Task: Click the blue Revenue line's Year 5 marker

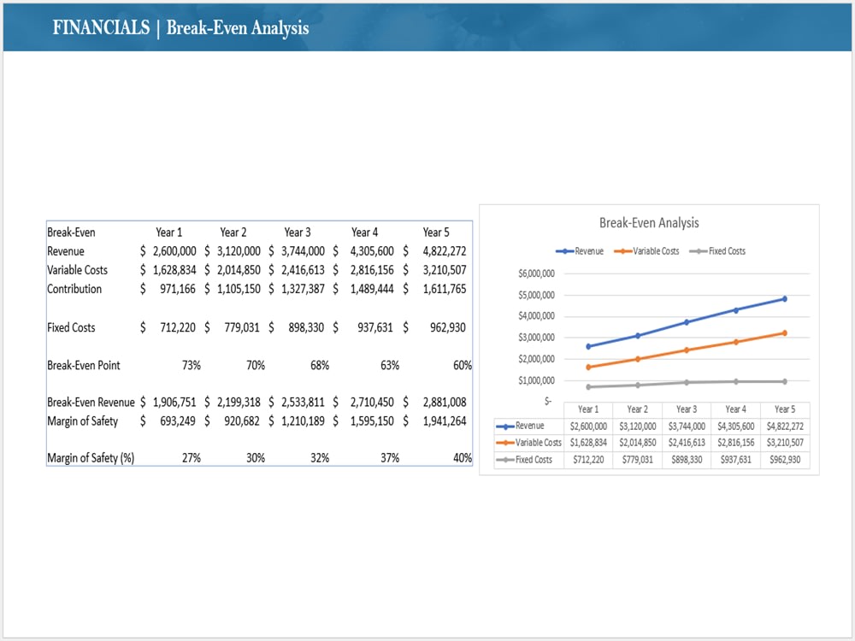Action: 785,298
